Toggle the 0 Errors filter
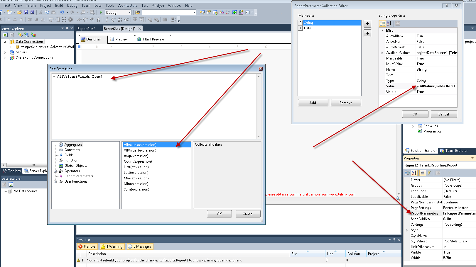Viewport: 476px width, 267px height. coord(87,246)
